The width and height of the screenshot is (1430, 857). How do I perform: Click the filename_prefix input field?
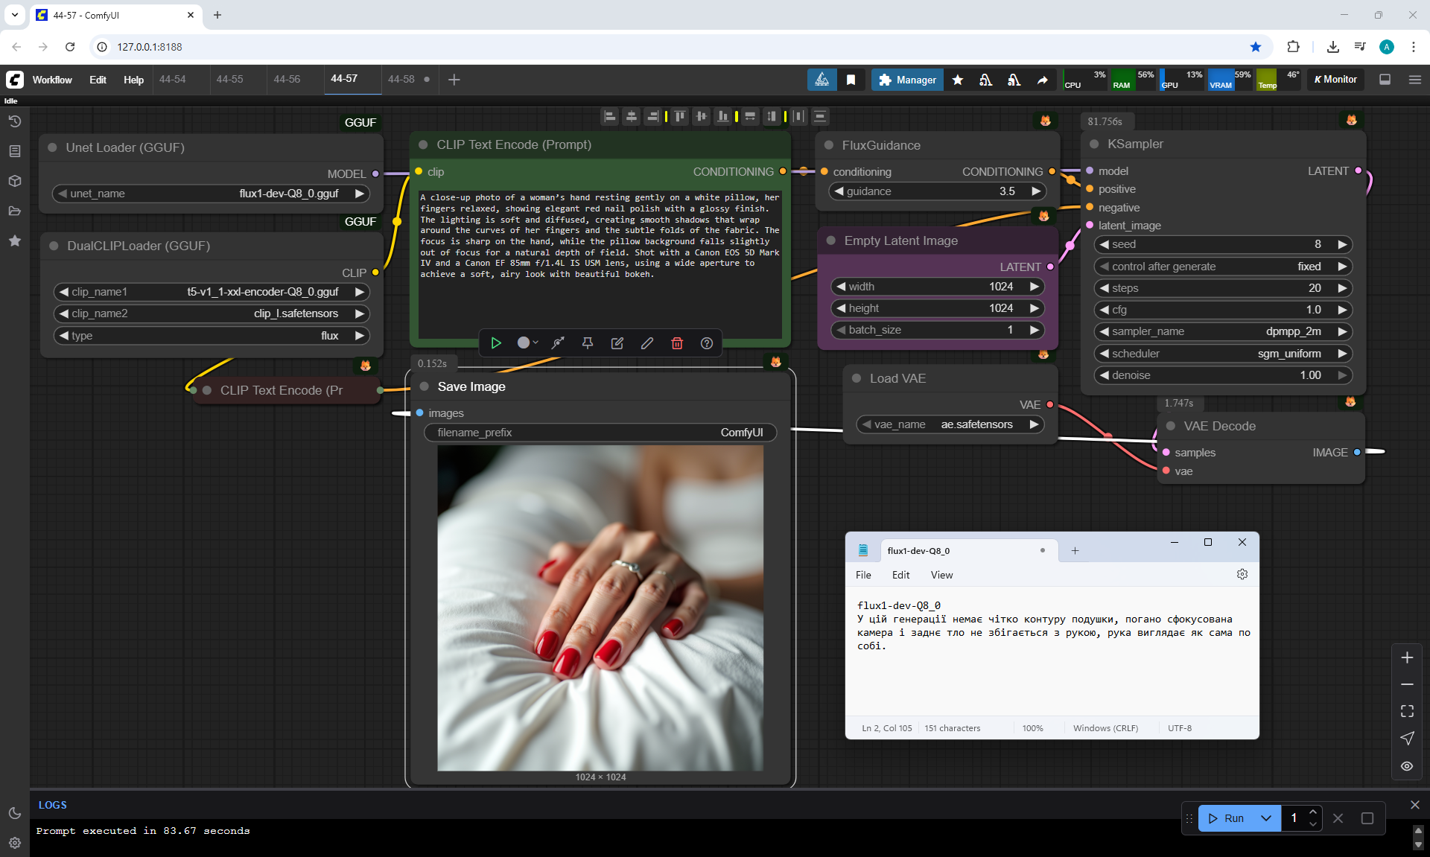600,433
